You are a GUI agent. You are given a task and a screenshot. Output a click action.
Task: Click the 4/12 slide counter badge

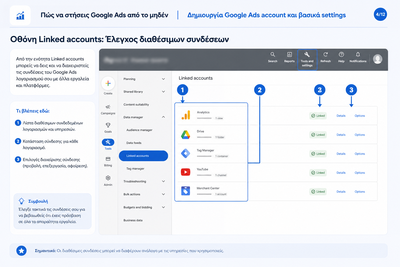(380, 15)
